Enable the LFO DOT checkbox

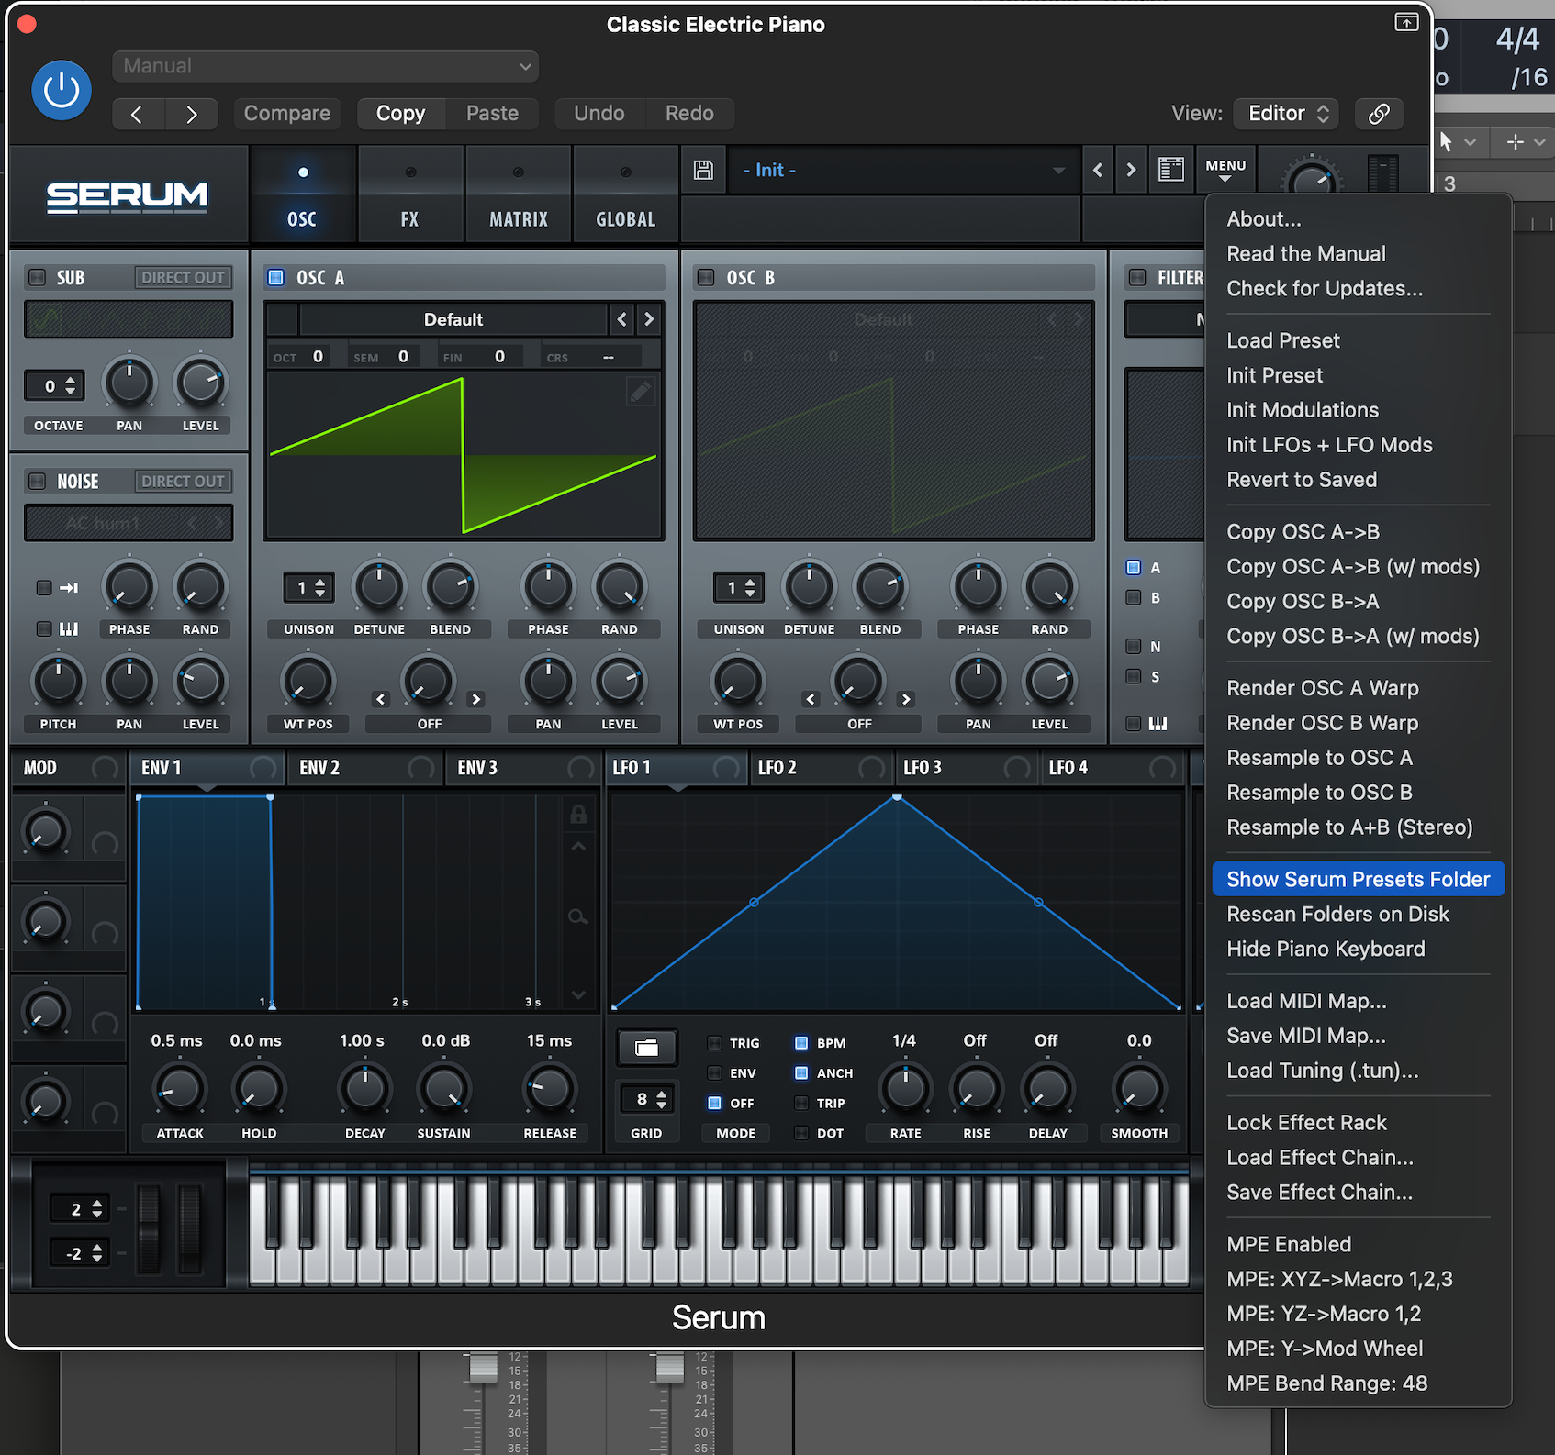pos(801,1134)
